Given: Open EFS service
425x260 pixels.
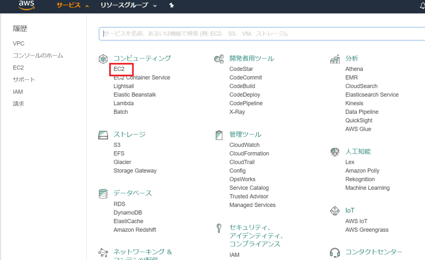Looking at the screenshot, I should (x=119, y=153).
